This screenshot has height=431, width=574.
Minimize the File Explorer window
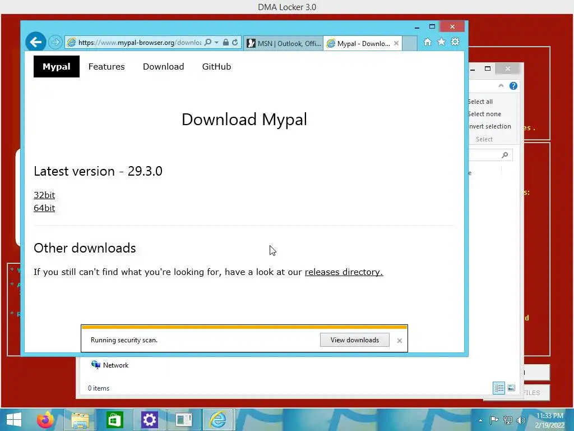tap(473, 68)
